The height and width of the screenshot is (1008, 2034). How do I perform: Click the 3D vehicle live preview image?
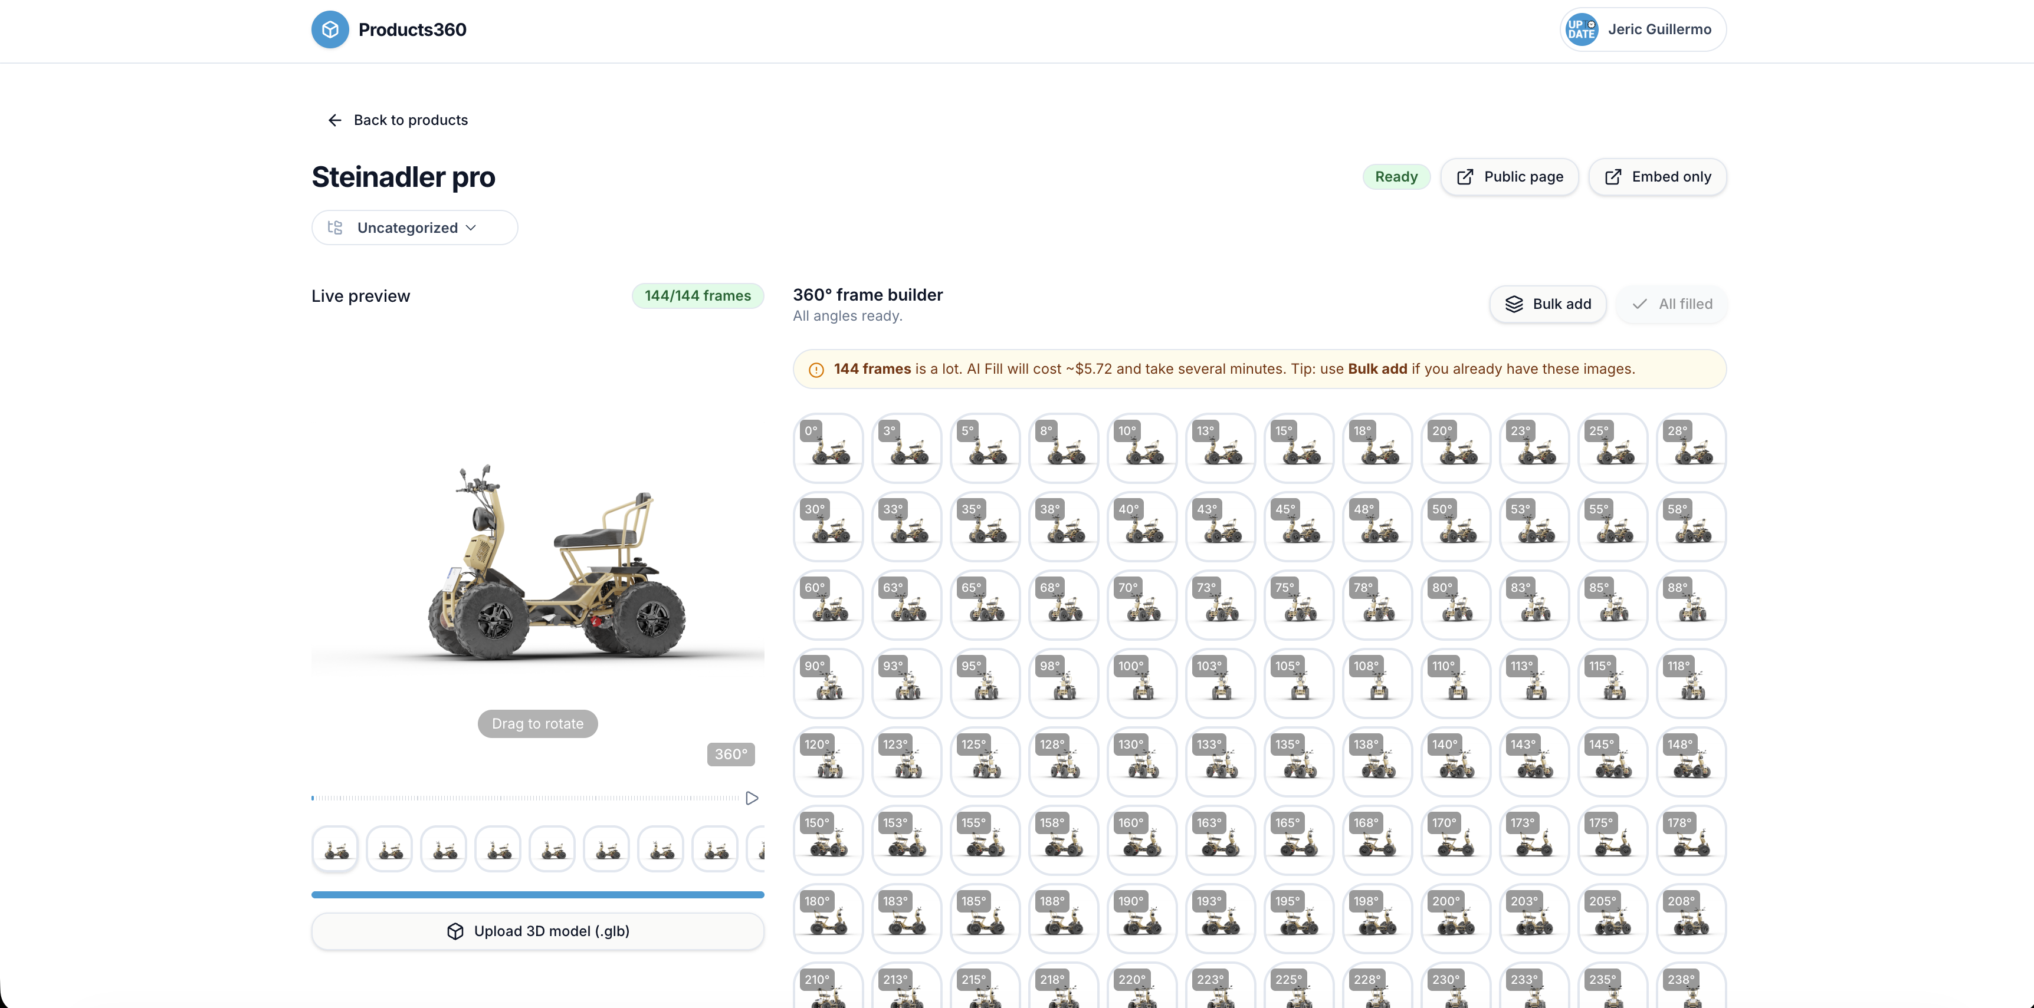(x=556, y=562)
